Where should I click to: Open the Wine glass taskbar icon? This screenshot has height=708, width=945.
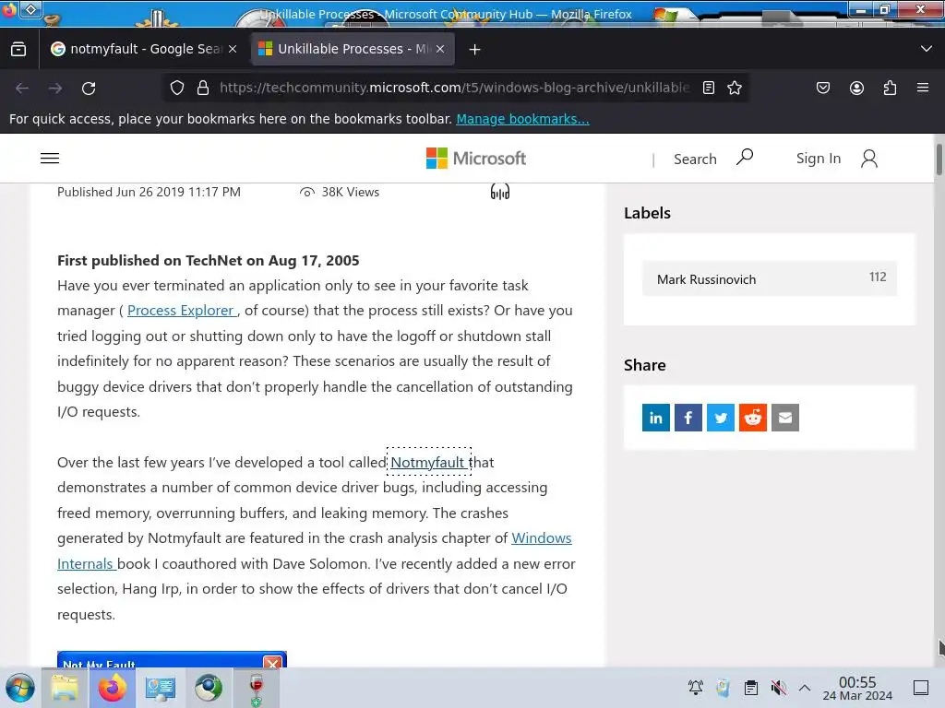257,689
